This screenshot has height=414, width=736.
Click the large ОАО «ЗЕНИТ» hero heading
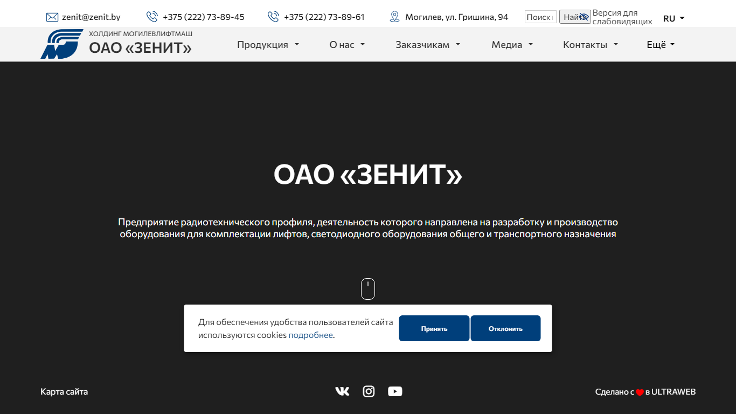(368, 174)
